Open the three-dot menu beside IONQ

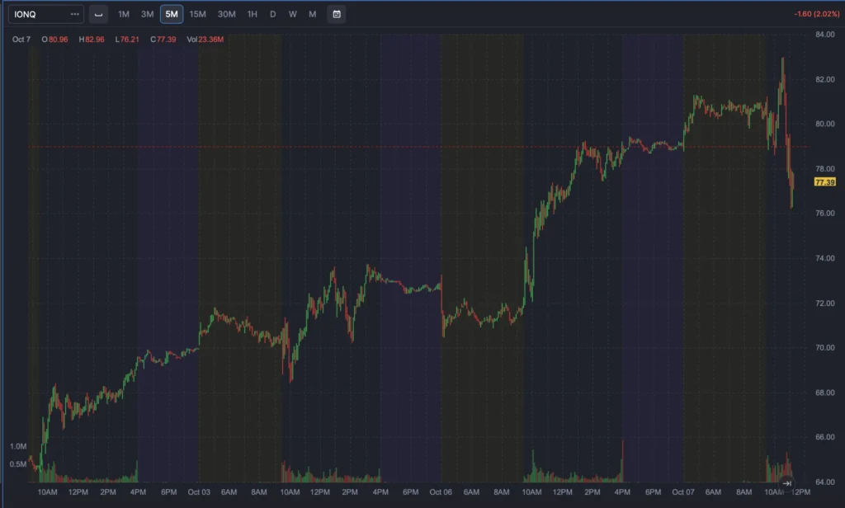(x=75, y=14)
